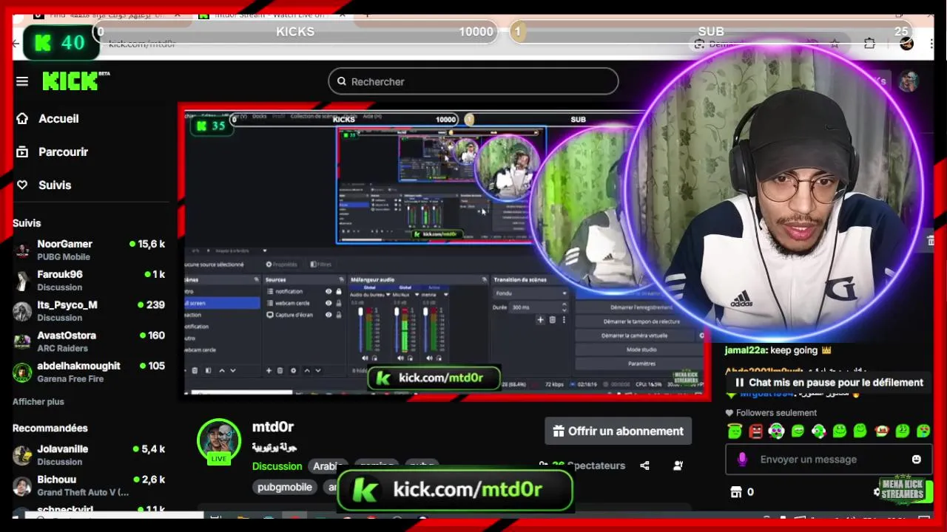The width and height of the screenshot is (947, 532).
Task: Toggle lock on Capture d'écran source
Action: pyautogui.click(x=339, y=315)
